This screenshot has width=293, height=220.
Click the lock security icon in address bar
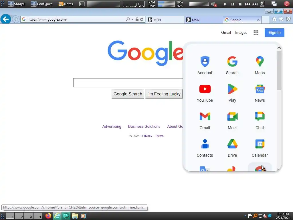[x=137, y=19]
